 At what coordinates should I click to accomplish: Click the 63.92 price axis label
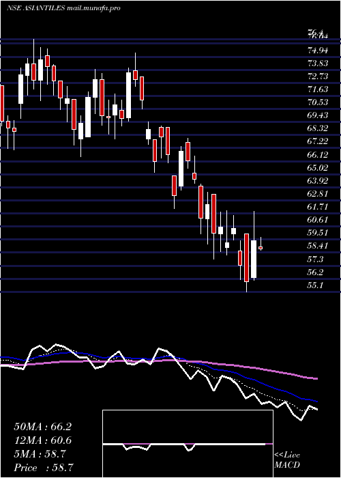pyautogui.click(x=318, y=180)
